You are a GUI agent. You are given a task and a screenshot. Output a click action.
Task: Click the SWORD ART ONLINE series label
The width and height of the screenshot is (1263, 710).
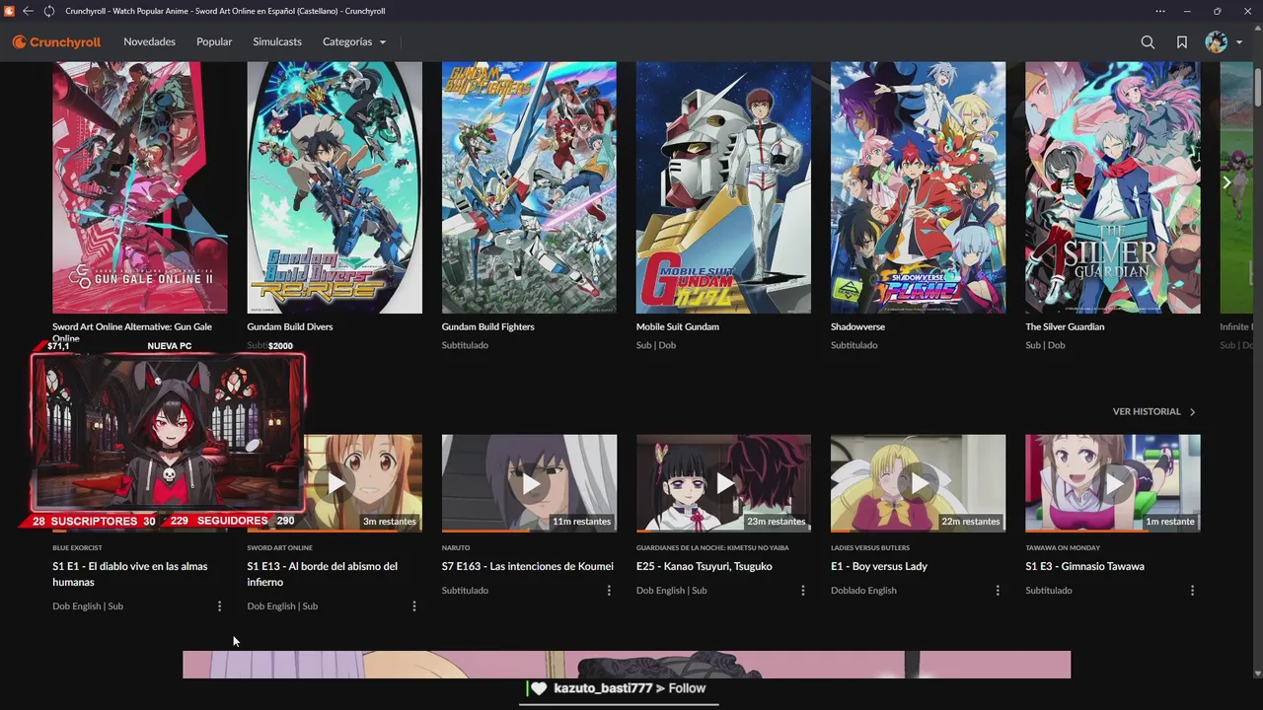[279, 547]
